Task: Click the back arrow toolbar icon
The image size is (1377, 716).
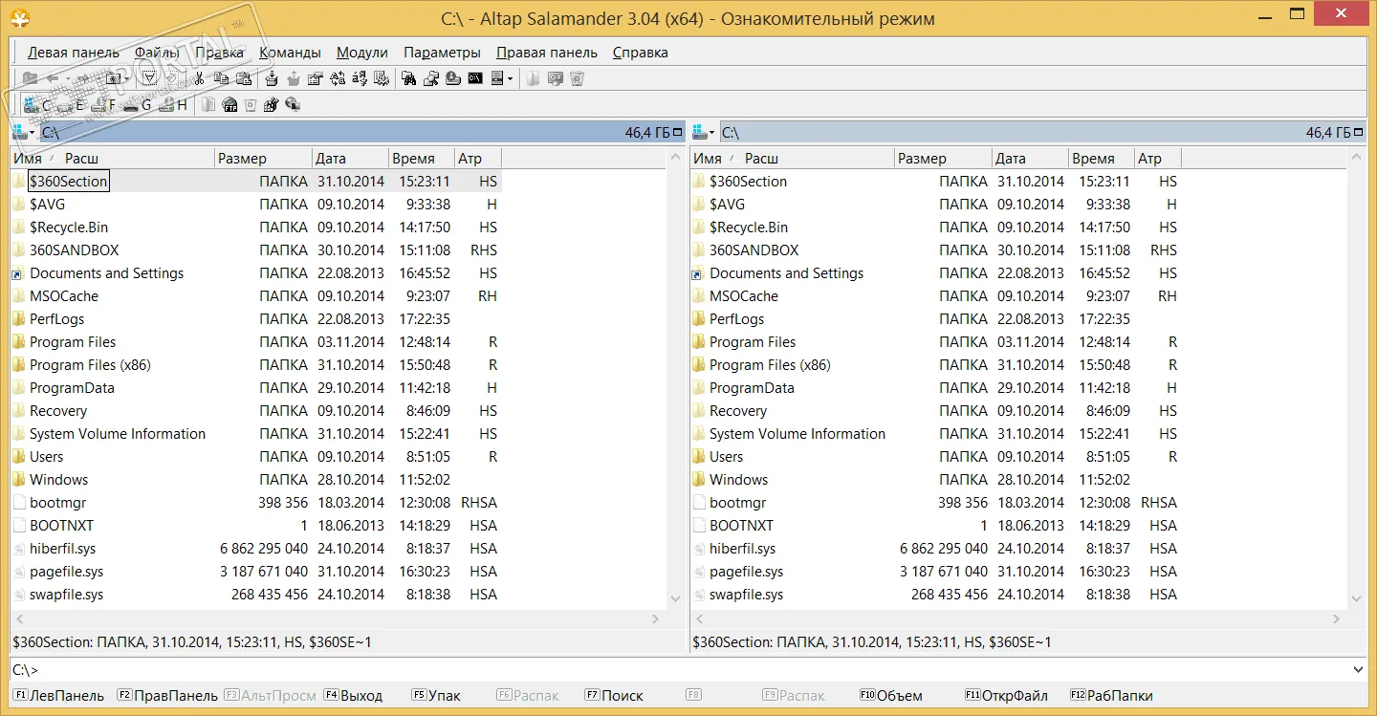Action: [53, 78]
